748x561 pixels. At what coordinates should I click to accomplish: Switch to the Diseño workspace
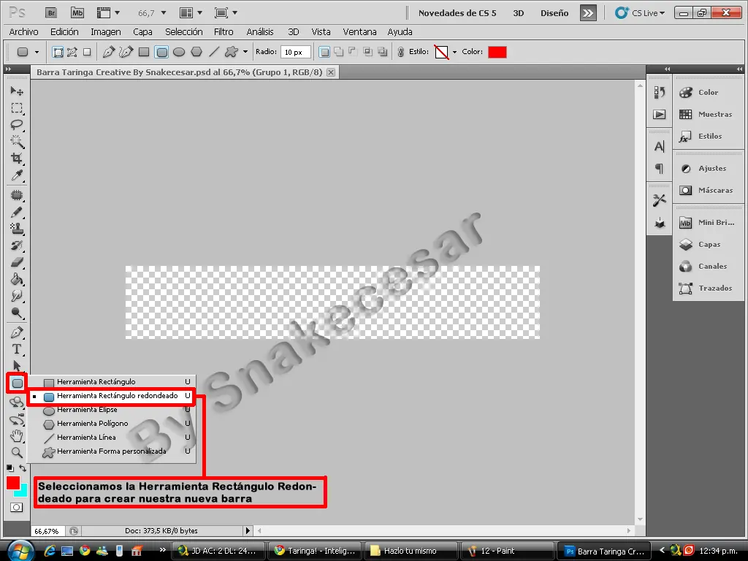(x=554, y=13)
